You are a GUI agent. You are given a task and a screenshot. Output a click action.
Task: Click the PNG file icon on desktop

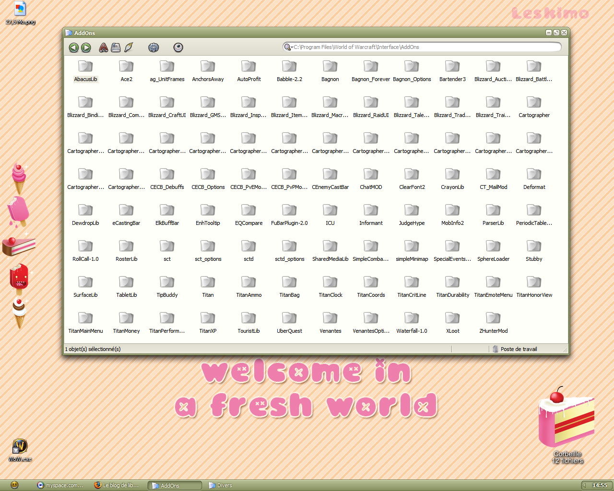pyautogui.click(x=20, y=13)
